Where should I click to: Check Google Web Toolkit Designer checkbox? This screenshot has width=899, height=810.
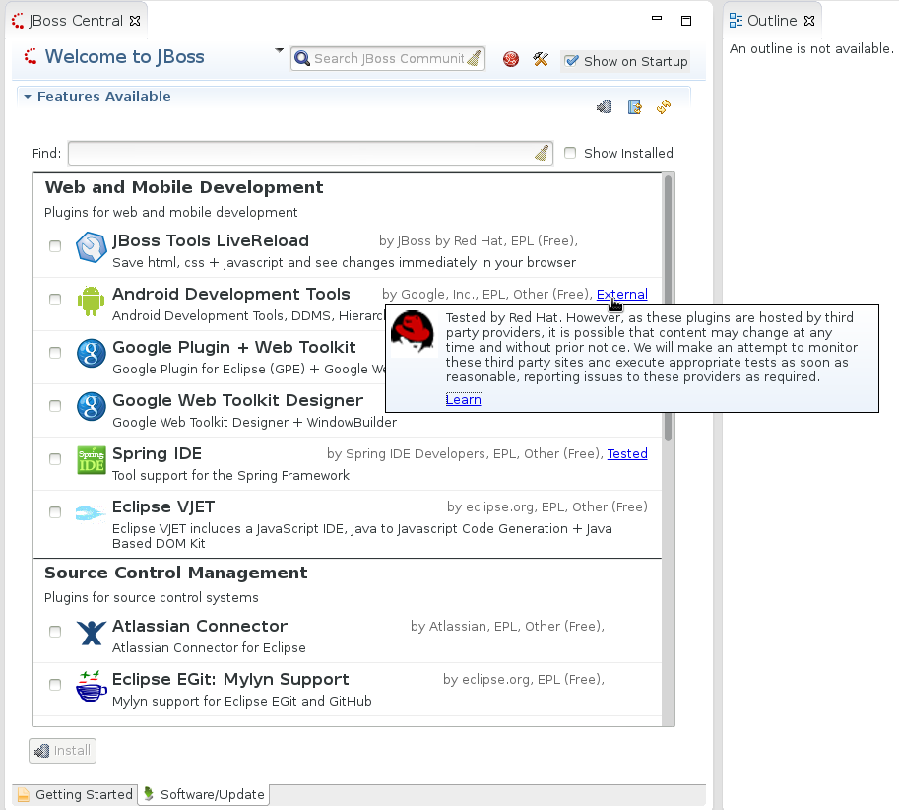click(x=55, y=406)
